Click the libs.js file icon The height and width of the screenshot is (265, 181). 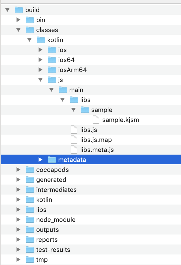pos(74,130)
